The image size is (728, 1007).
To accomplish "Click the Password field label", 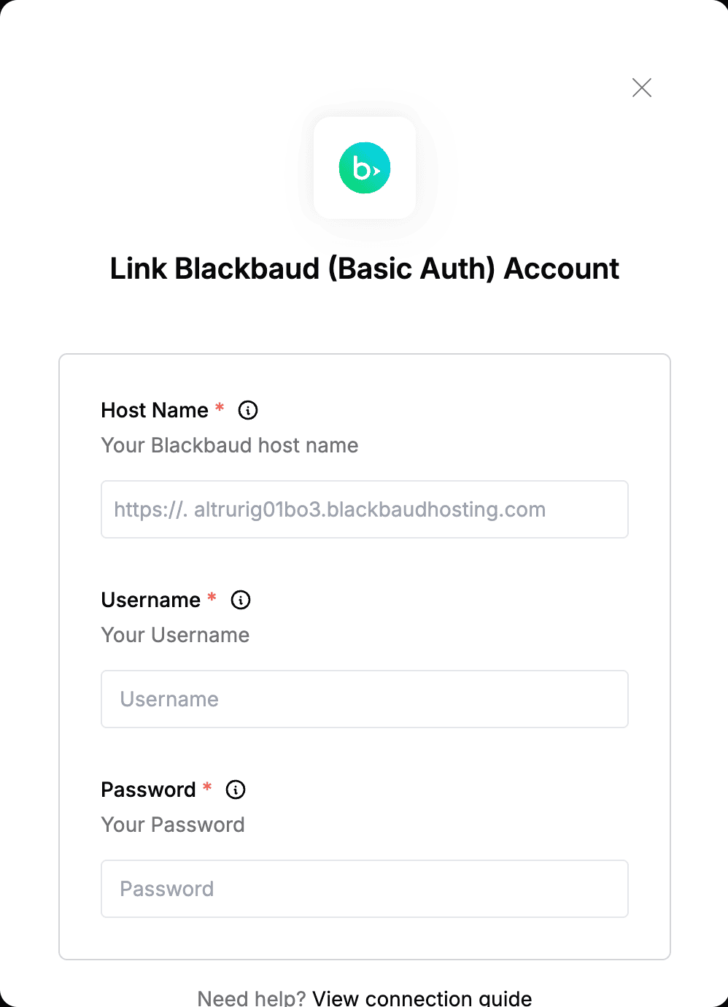I will click(x=148, y=790).
